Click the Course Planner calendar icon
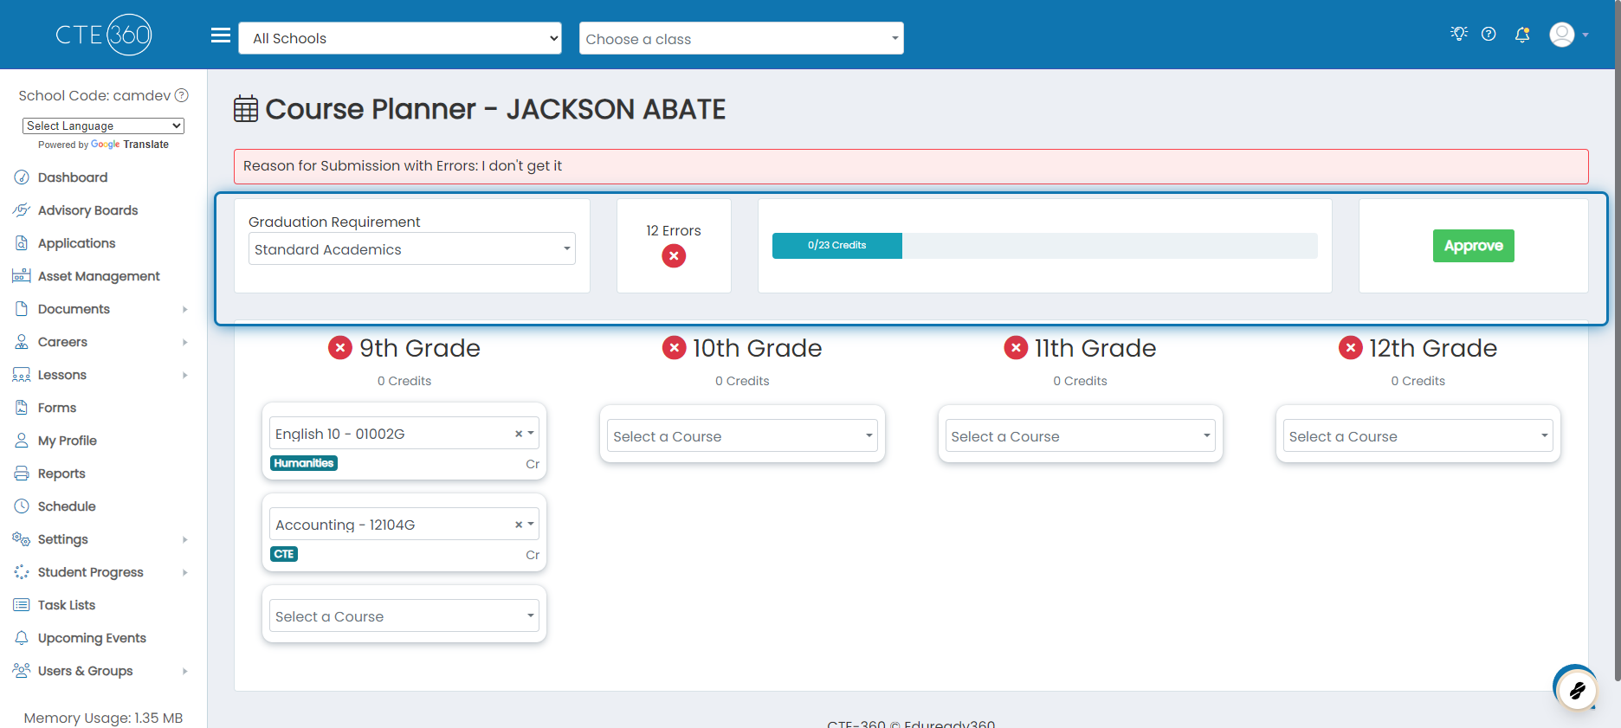The width and height of the screenshot is (1621, 728). tap(246, 109)
